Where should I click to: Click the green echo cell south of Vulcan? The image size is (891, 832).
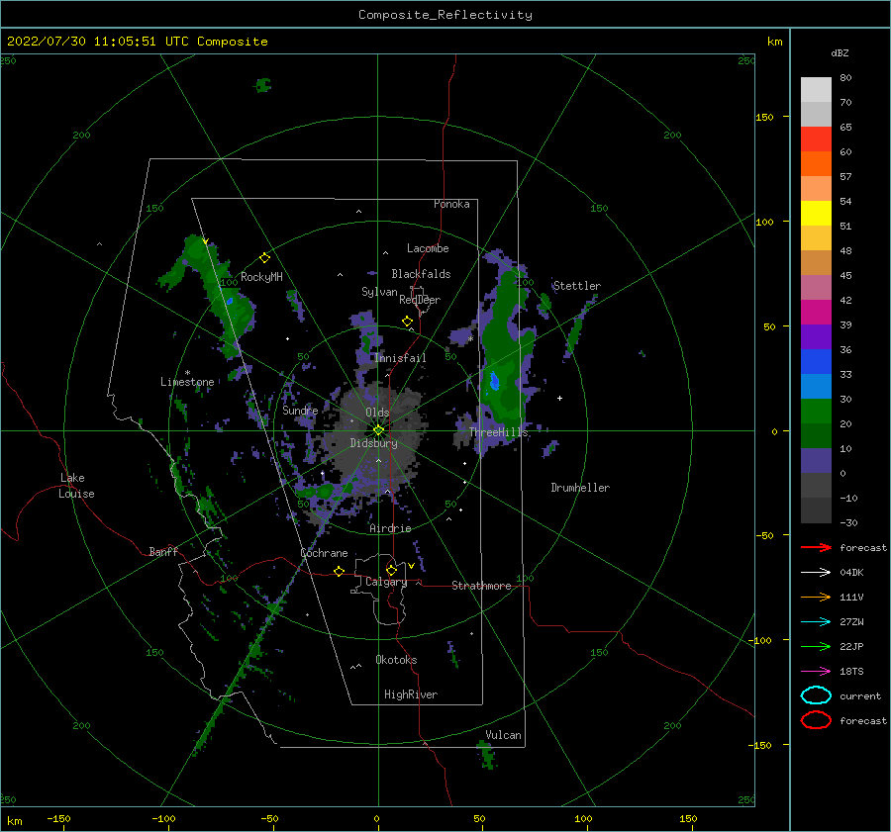(487, 756)
